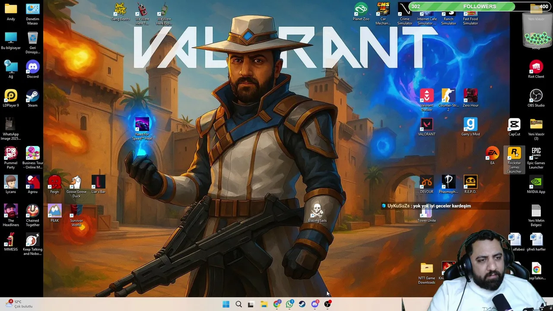Viewport: 553px width, 311px height.
Task: Select the Chained Together icon
Action: click(32, 216)
